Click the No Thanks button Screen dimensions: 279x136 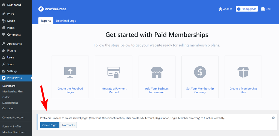(x=68, y=125)
